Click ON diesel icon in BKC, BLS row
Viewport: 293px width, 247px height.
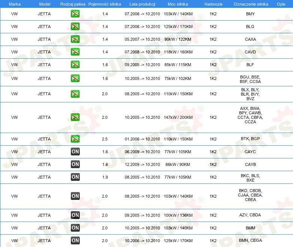(x=75, y=177)
